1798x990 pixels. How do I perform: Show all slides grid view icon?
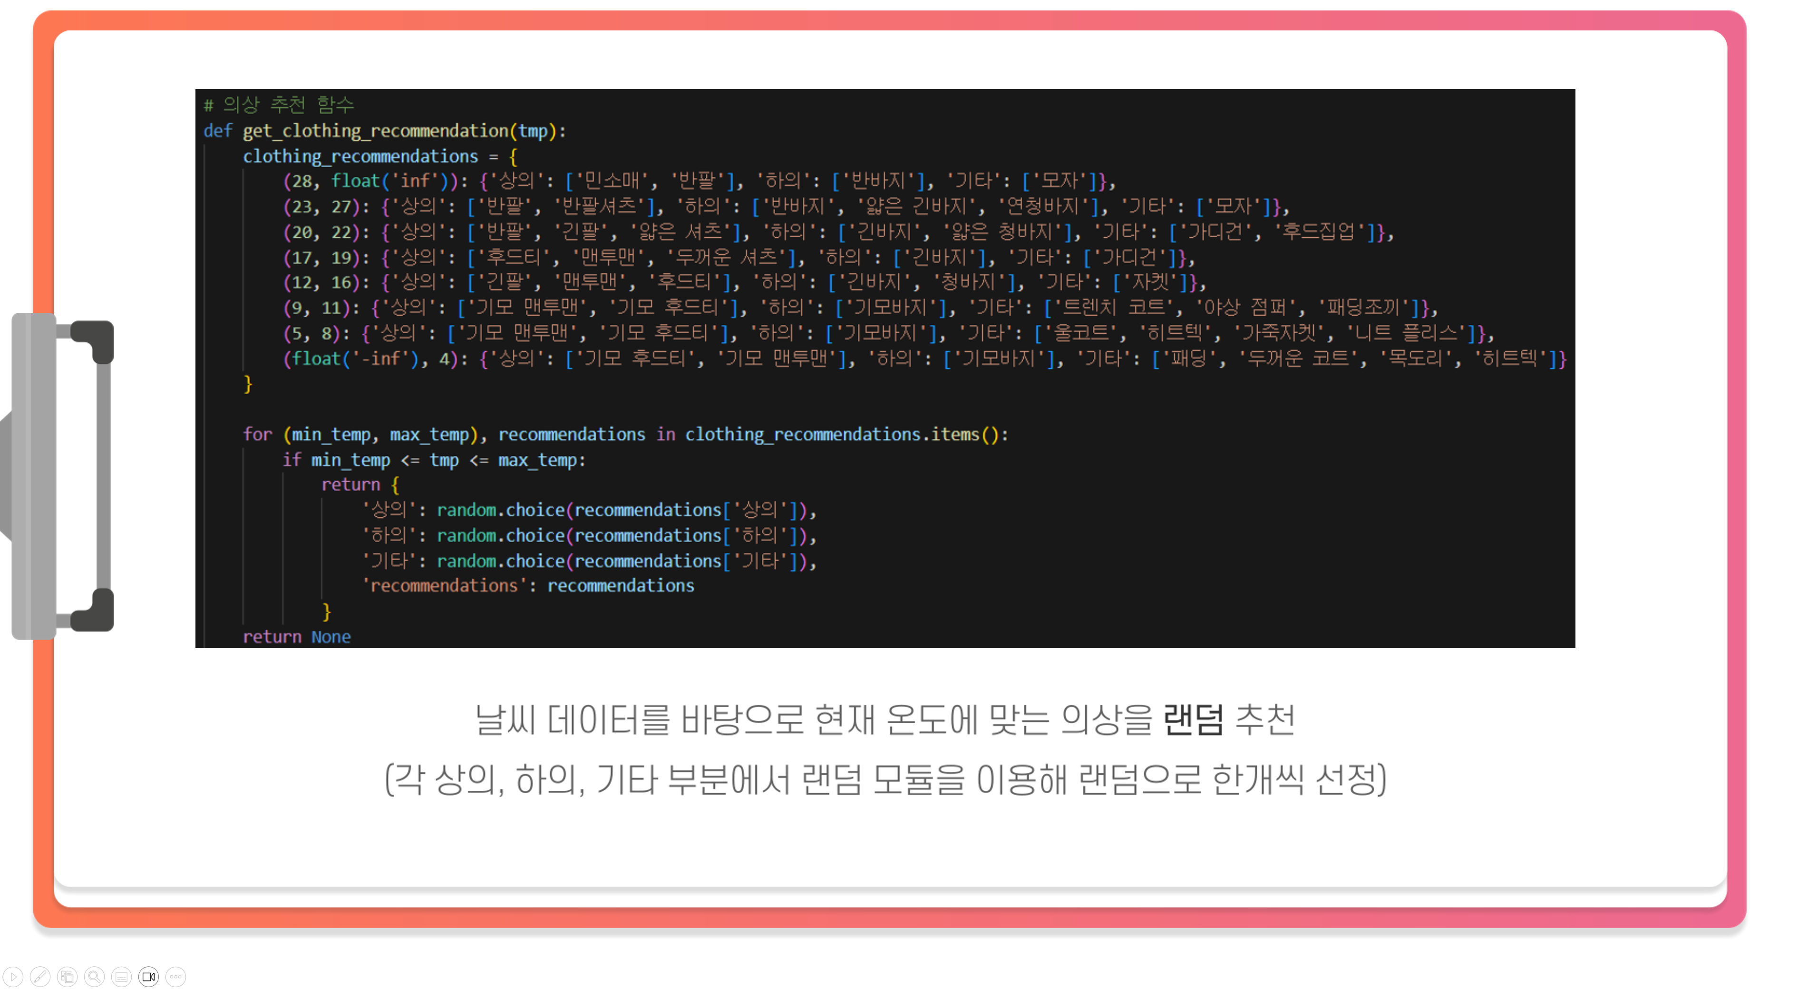[x=68, y=976]
